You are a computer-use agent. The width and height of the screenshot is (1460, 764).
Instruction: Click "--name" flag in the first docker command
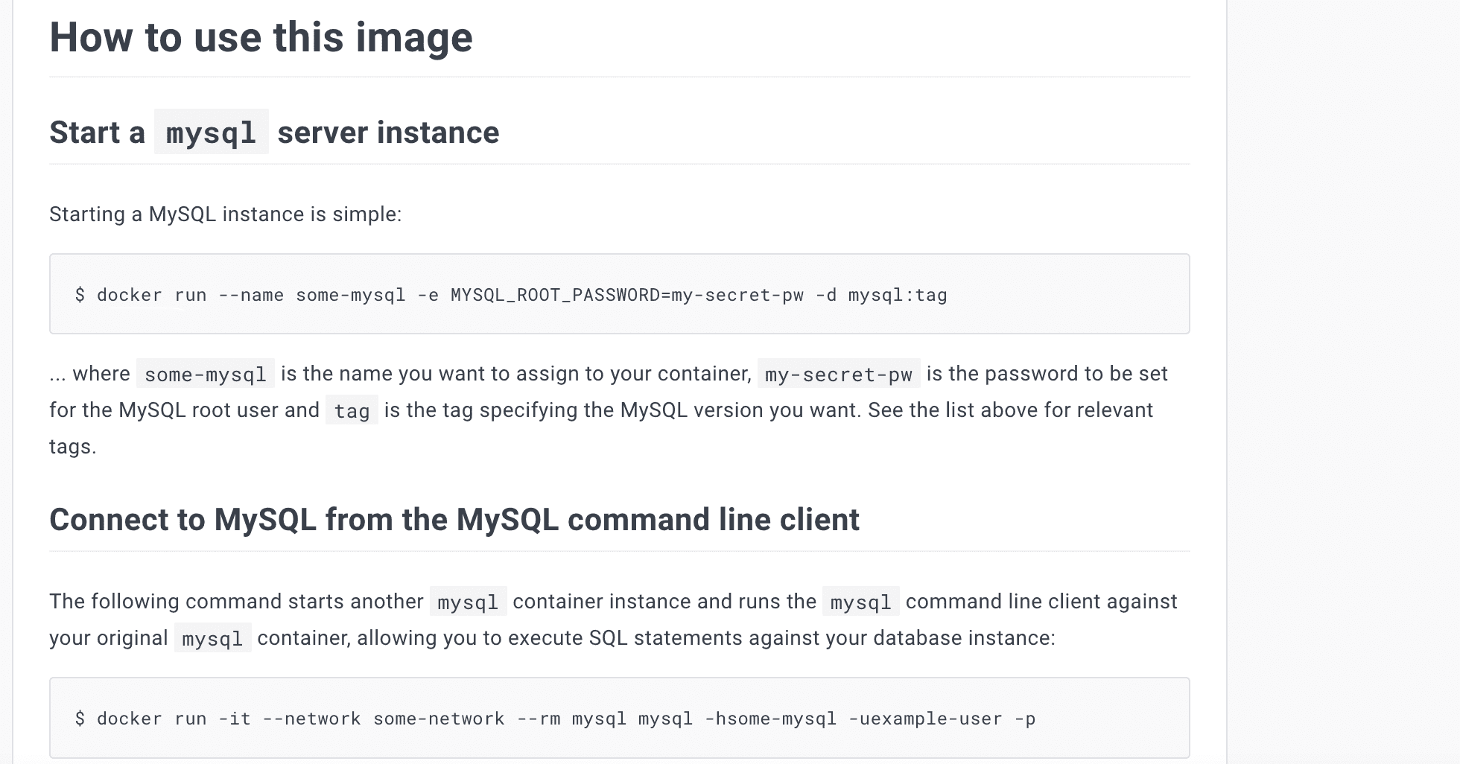[x=251, y=296]
